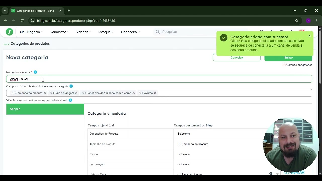
Task: Click the Cancelar button
Action: tap(237, 58)
